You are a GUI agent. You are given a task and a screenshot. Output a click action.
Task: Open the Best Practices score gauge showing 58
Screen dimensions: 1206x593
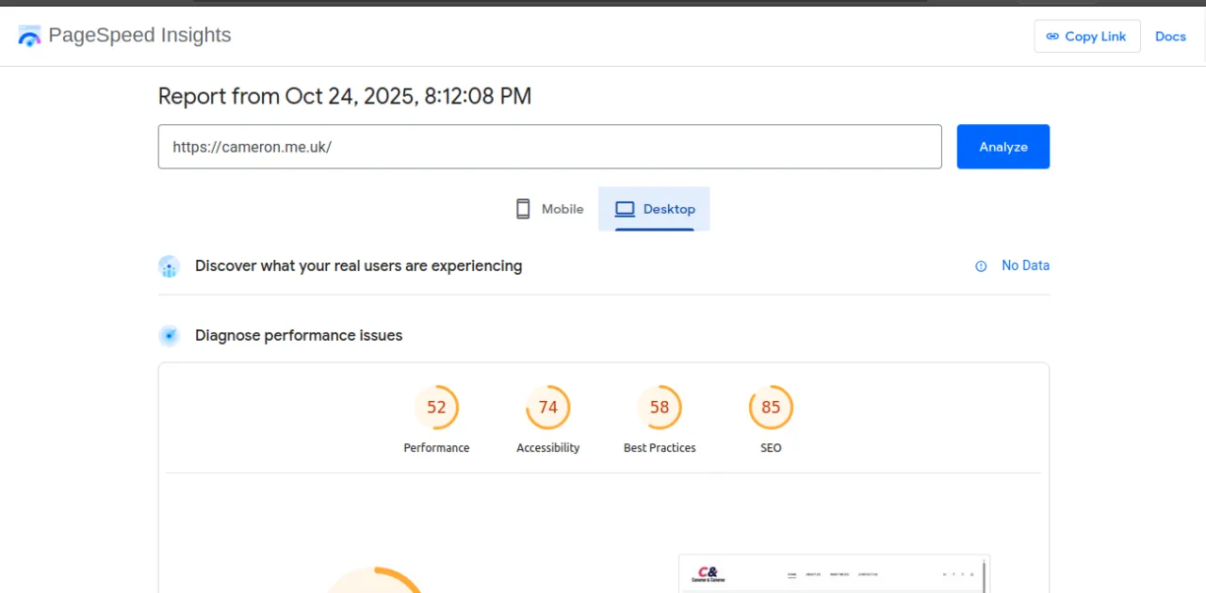coord(660,409)
